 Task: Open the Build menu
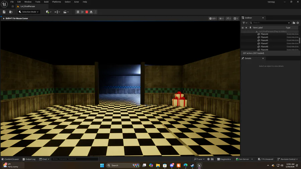[x=46, y=2]
